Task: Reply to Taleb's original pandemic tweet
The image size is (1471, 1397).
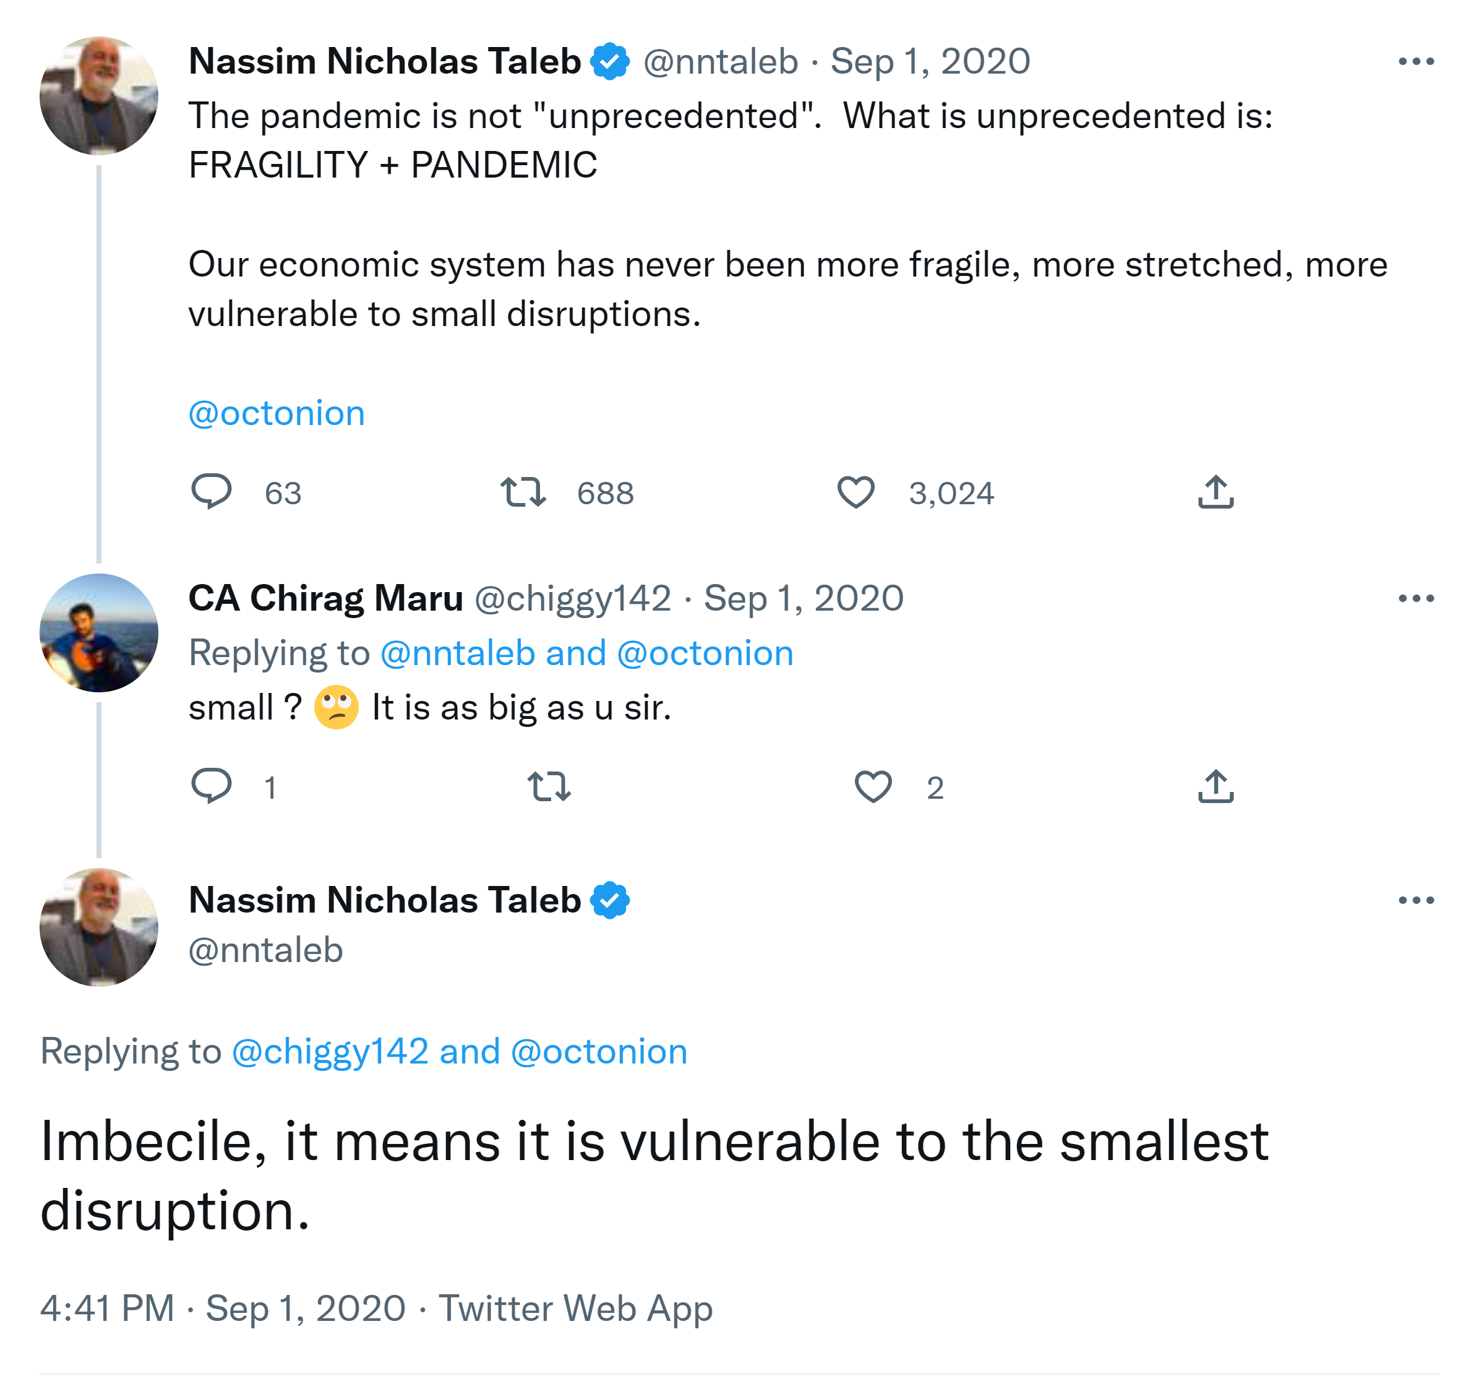Action: (212, 491)
